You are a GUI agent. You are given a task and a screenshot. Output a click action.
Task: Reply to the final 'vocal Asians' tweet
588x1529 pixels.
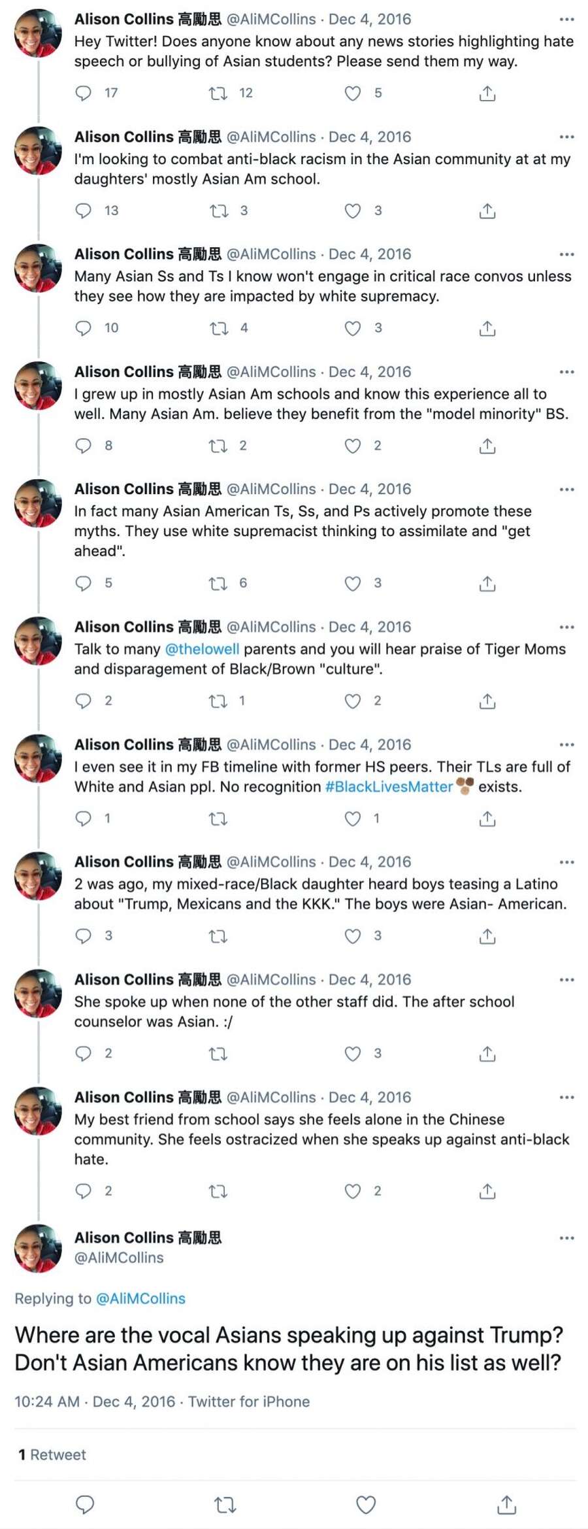pyautogui.click(x=86, y=1505)
